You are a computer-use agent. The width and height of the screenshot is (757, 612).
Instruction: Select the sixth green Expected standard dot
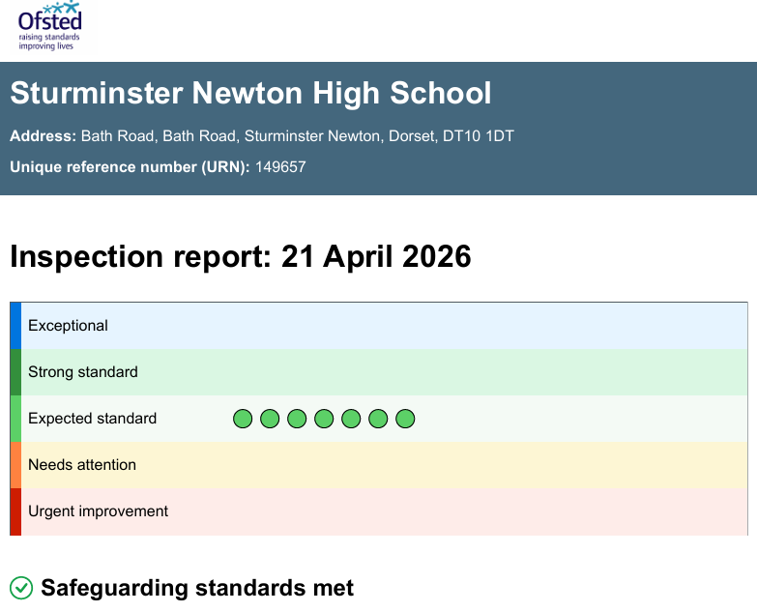378,419
